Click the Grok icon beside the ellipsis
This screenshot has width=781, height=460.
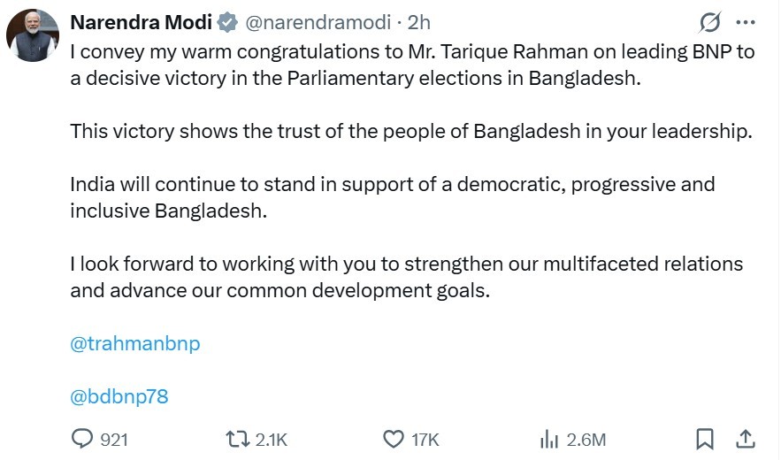coord(709,23)
